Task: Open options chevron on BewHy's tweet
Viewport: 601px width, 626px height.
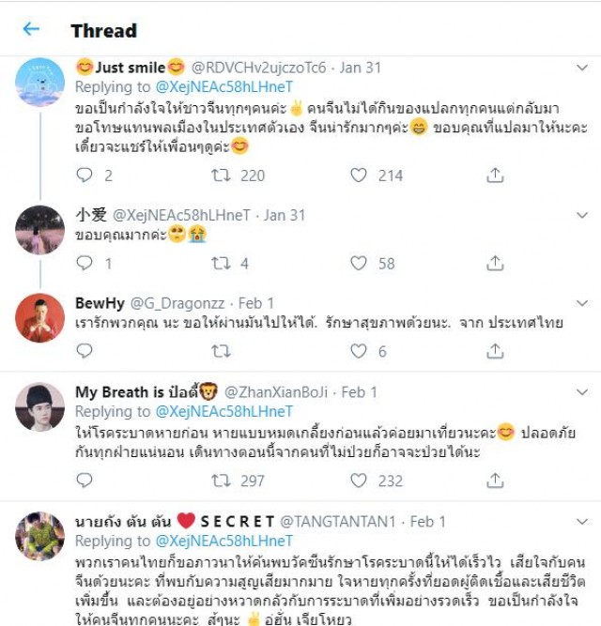Action: [x=582, y=303]
